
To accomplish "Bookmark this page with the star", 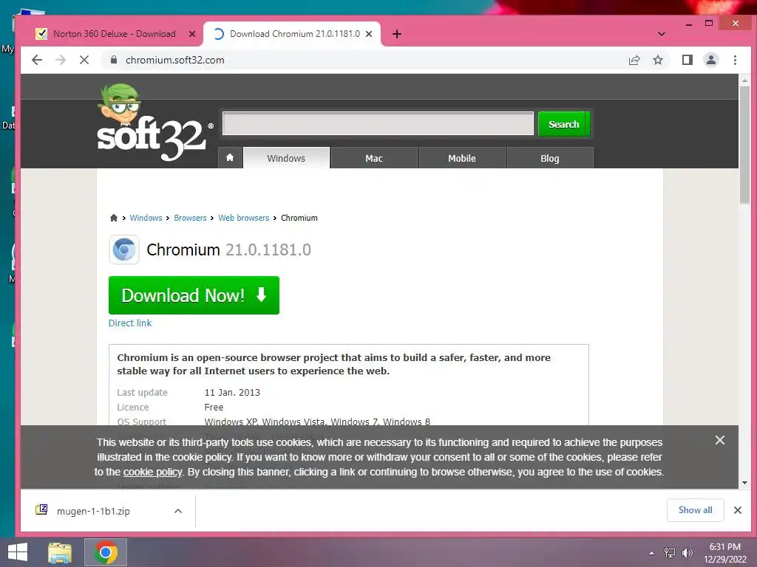I will [657, 60].
